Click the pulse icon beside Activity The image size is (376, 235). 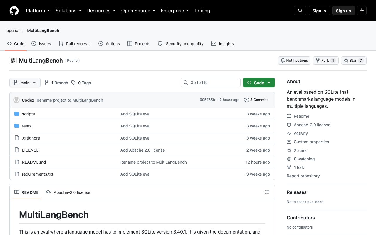coord(289,133)
